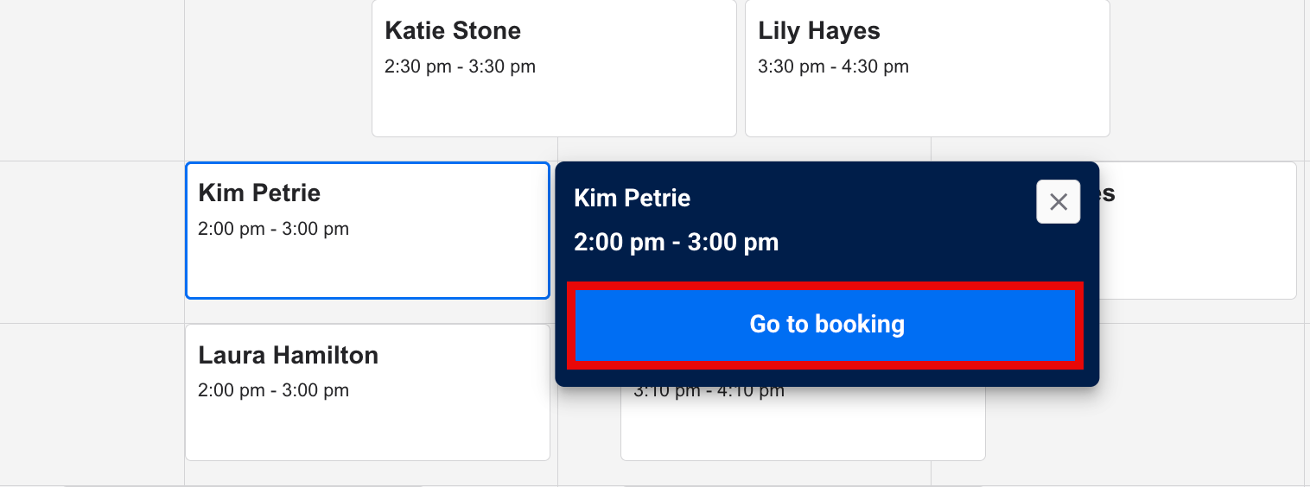
Task: Close the Kim Petrie popup
Action: [1058, 202]
